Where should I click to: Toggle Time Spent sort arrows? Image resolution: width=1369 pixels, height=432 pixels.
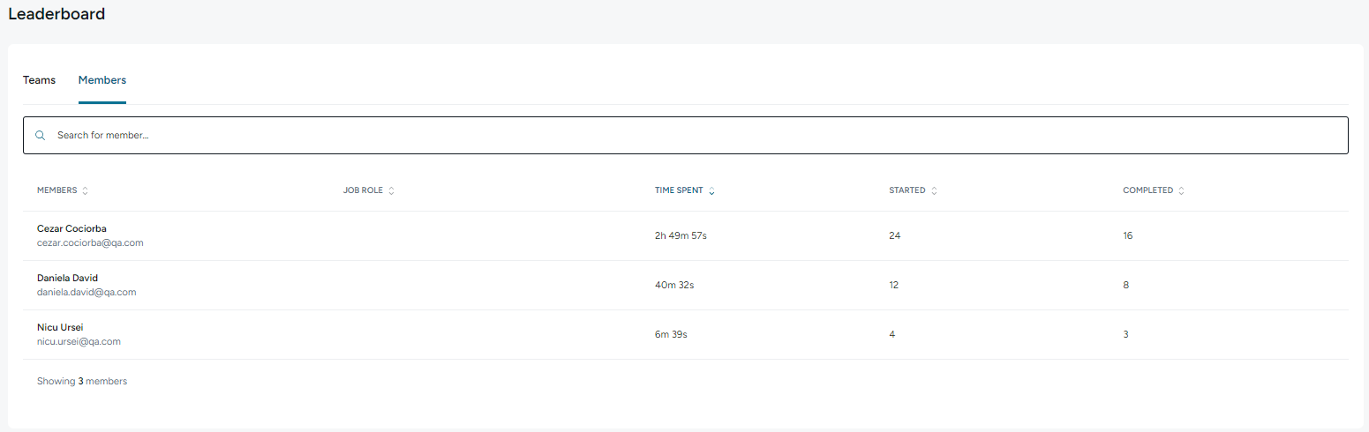coord(711,190)
